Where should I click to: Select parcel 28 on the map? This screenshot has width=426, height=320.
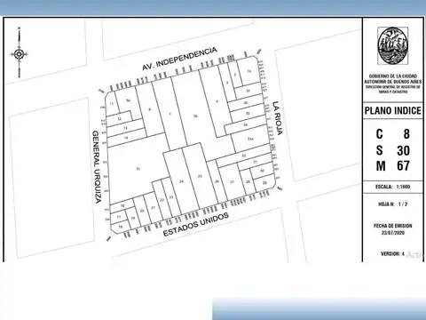click(248, 181)
